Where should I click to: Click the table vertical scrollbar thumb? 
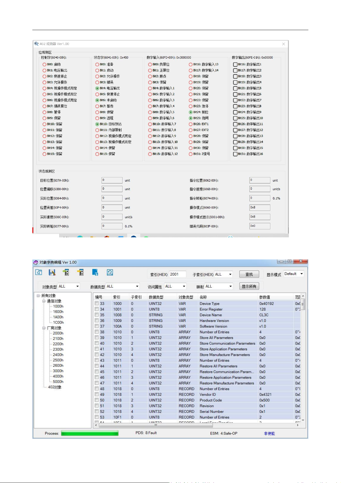coord(303,304)
